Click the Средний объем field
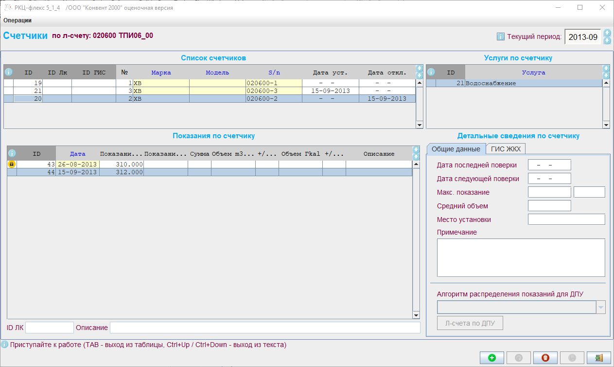 pyautogui.click(x=549, y=206)
